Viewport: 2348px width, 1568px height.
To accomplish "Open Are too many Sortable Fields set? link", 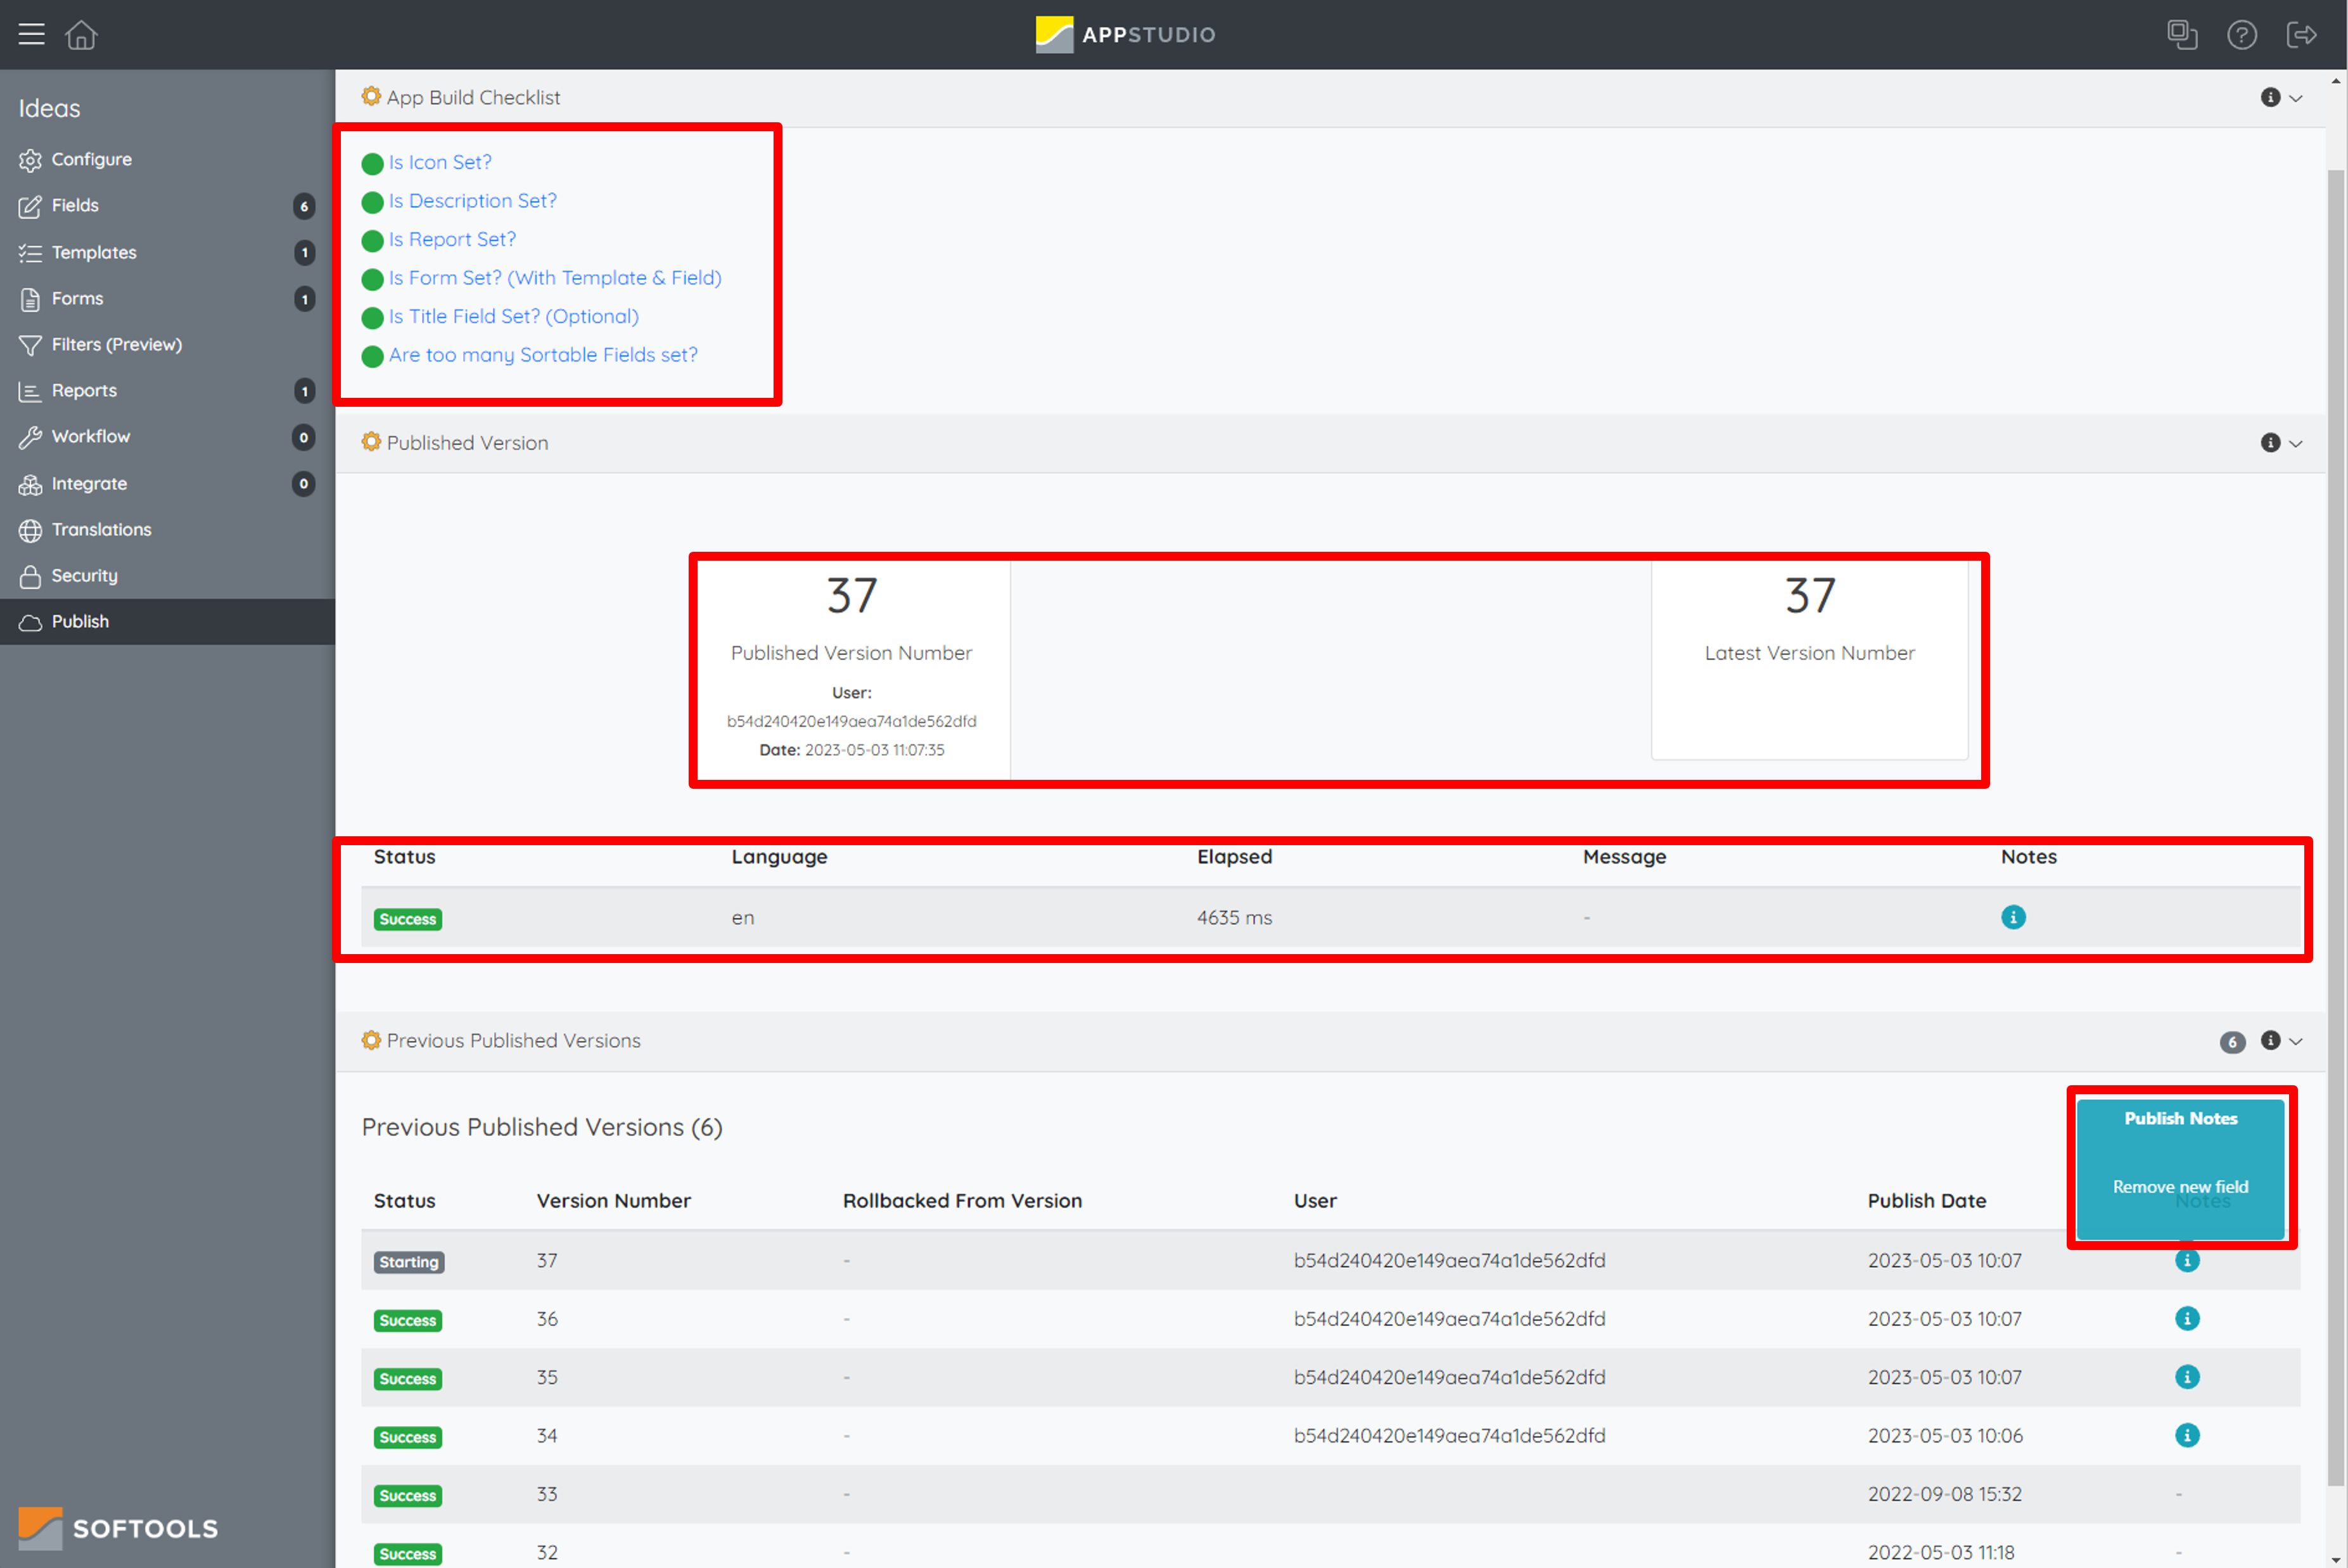I will 543,355.
